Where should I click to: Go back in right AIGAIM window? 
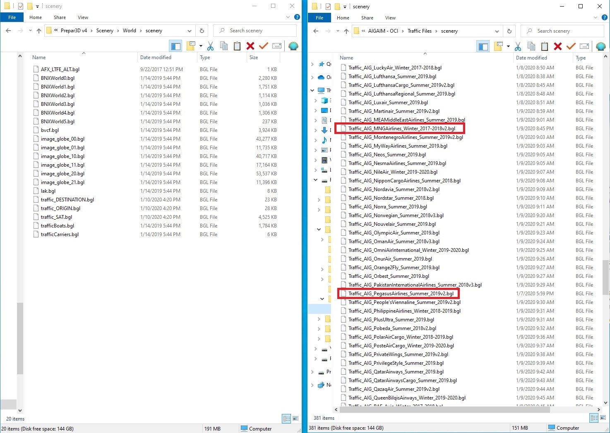coord(316,31)
